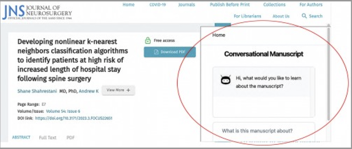Open the Collections navigation menu
The image size is (352, 149).
click(274, 5)
